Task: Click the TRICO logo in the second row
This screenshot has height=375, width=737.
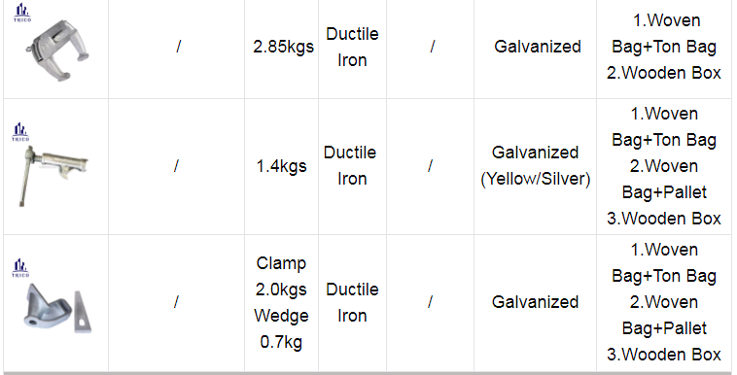Action: click(x=20, y=132)
